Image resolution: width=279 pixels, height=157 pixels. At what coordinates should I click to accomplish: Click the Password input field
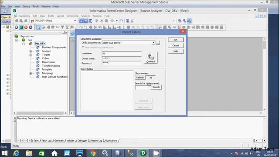coord(122,63)
